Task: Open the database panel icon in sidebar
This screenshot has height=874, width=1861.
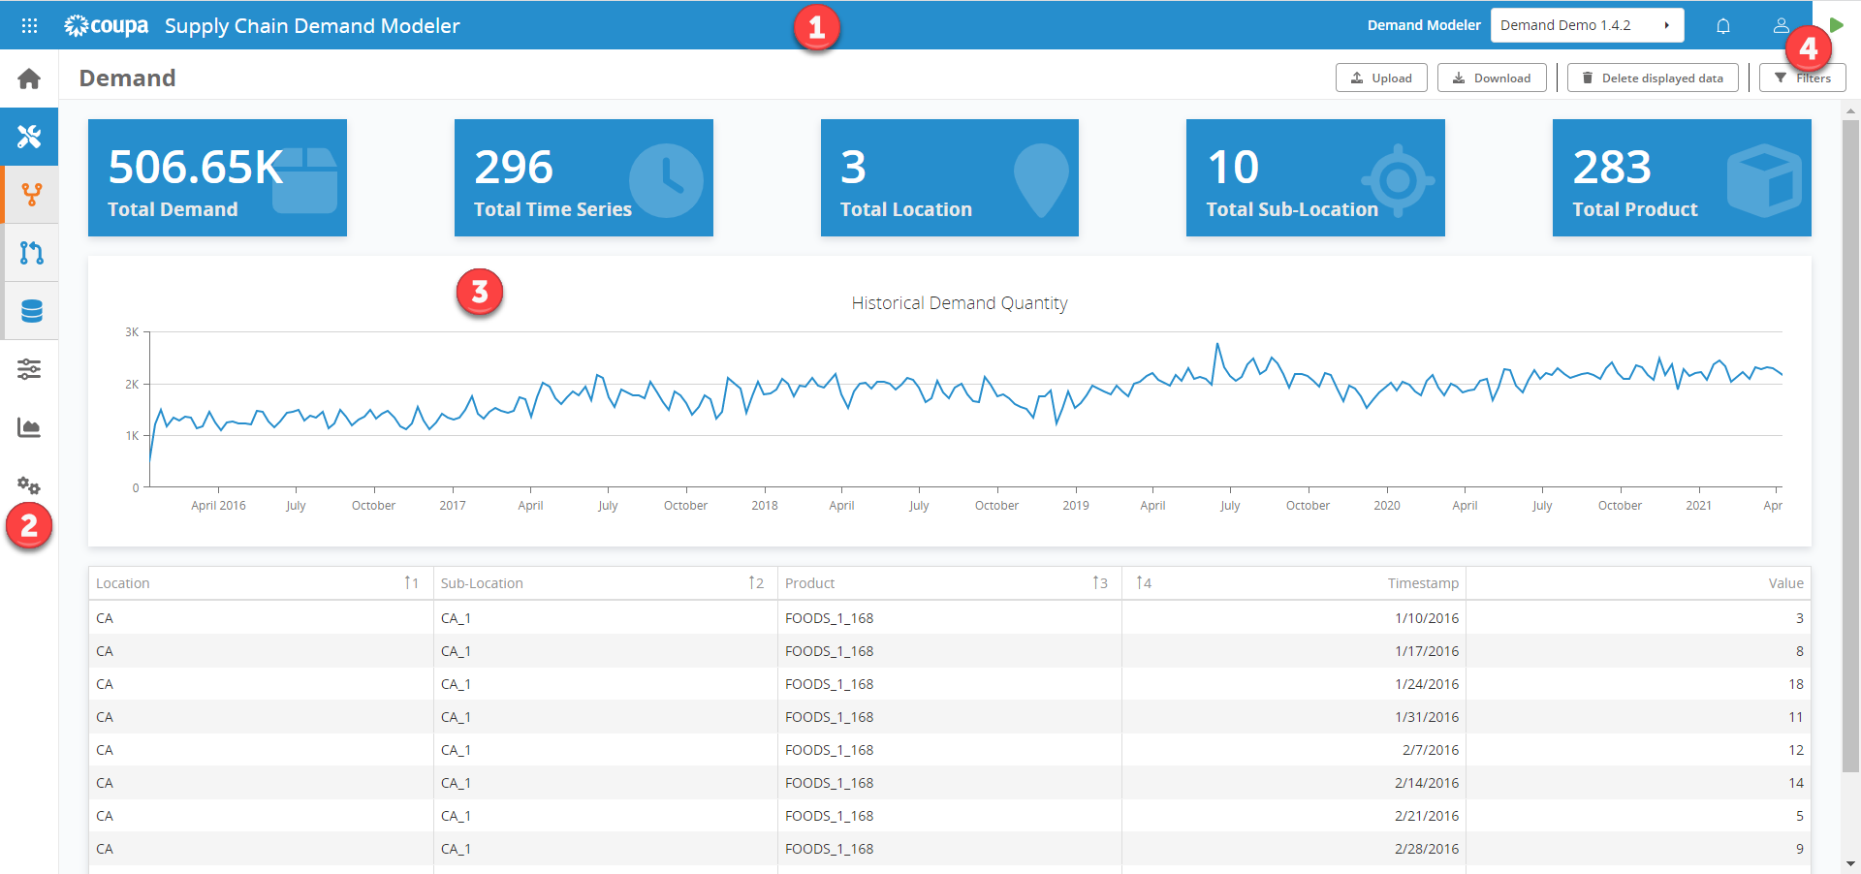Action: (29, 311)
